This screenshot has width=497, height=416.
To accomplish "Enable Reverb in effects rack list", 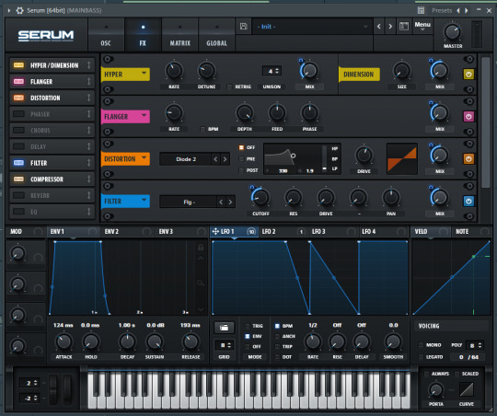I will pos(18,195).
